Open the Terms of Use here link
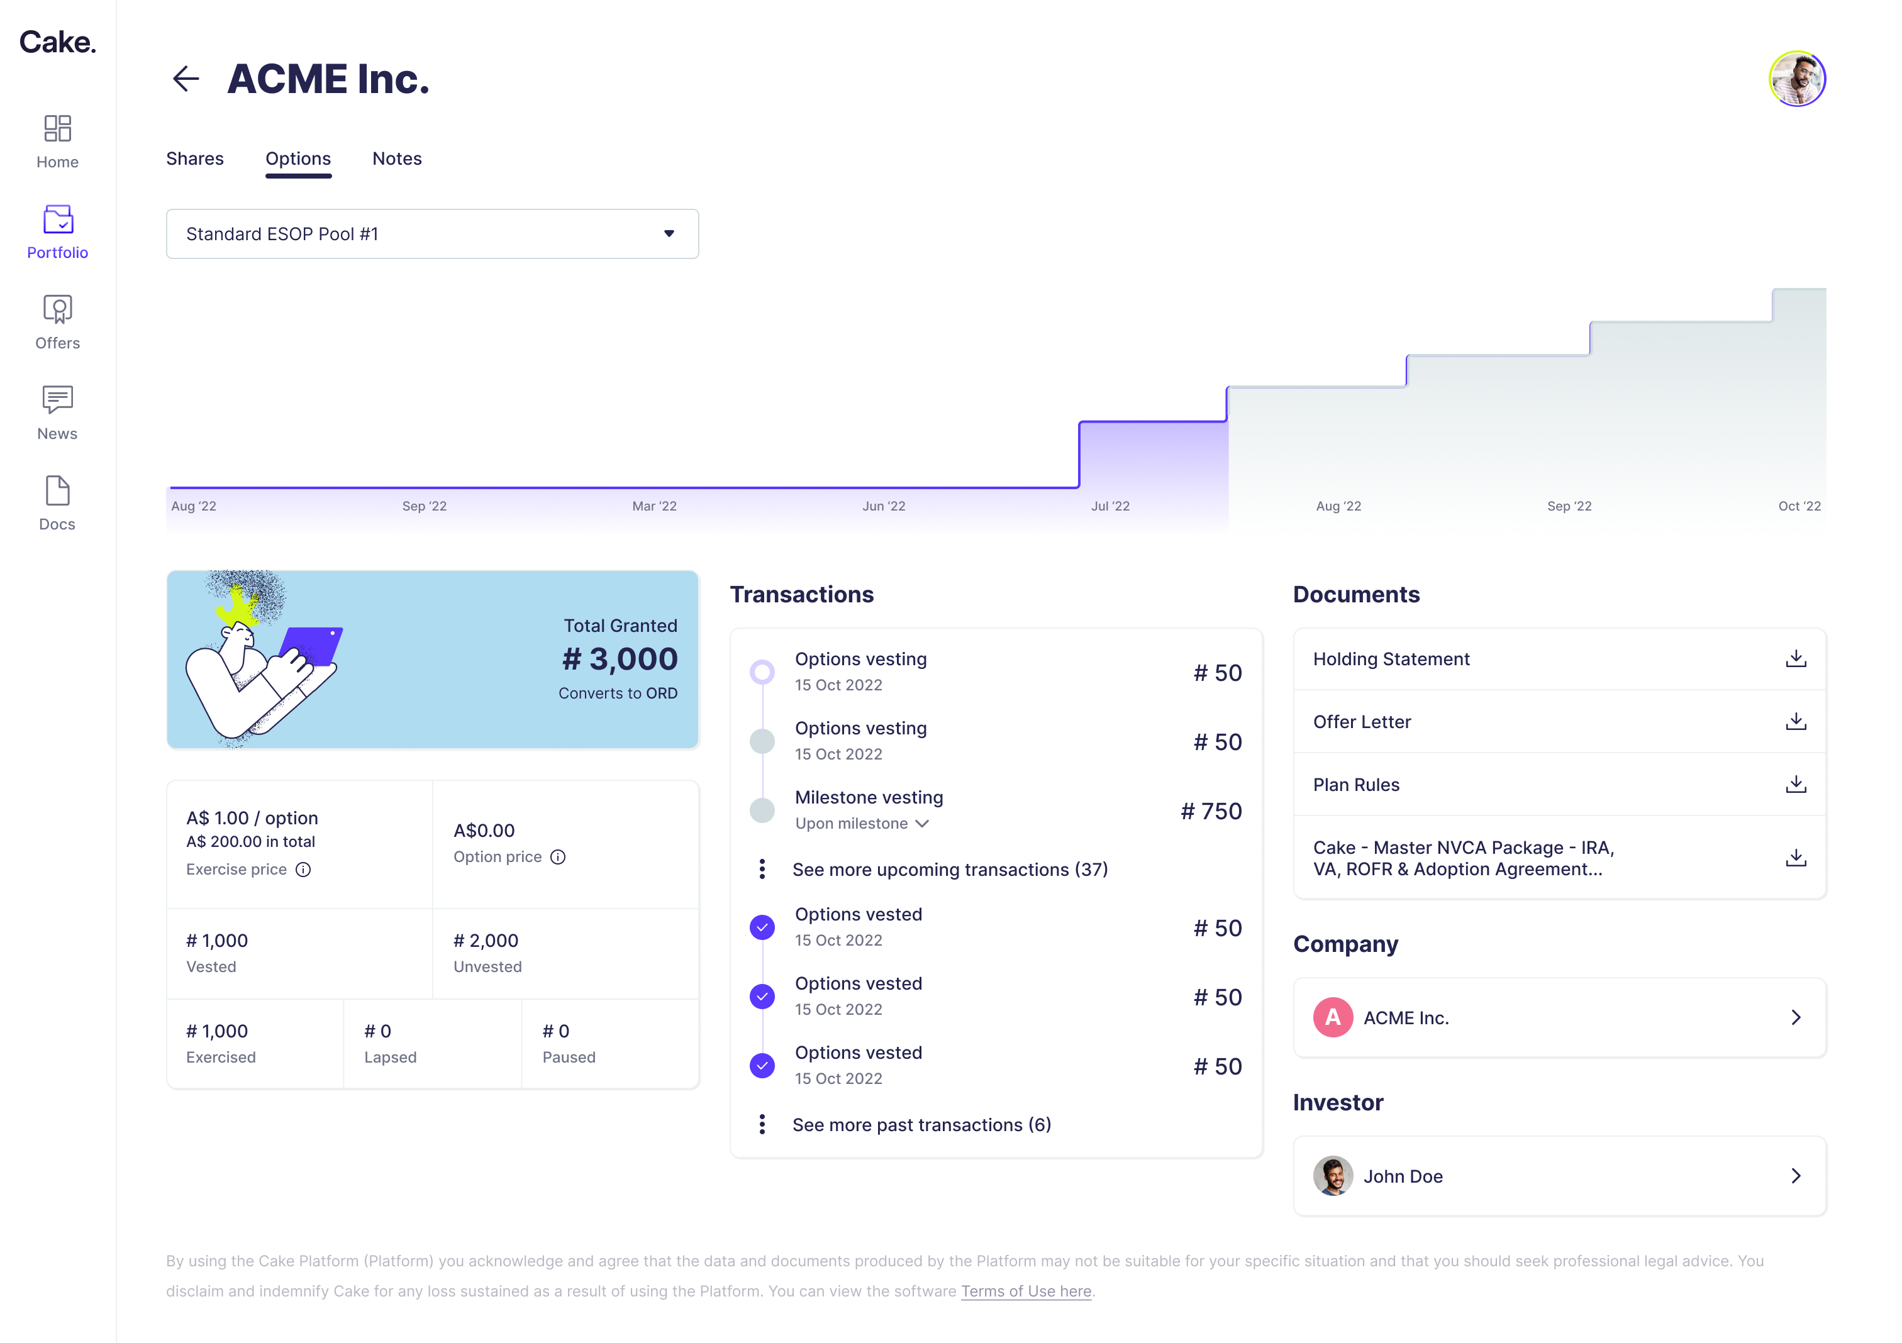The height and width of the screenshot is (1343, 1902). [1026, 1291]
